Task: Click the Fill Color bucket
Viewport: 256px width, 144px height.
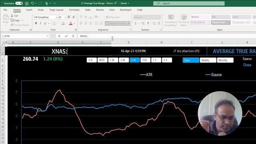Action: pos(63,23)
